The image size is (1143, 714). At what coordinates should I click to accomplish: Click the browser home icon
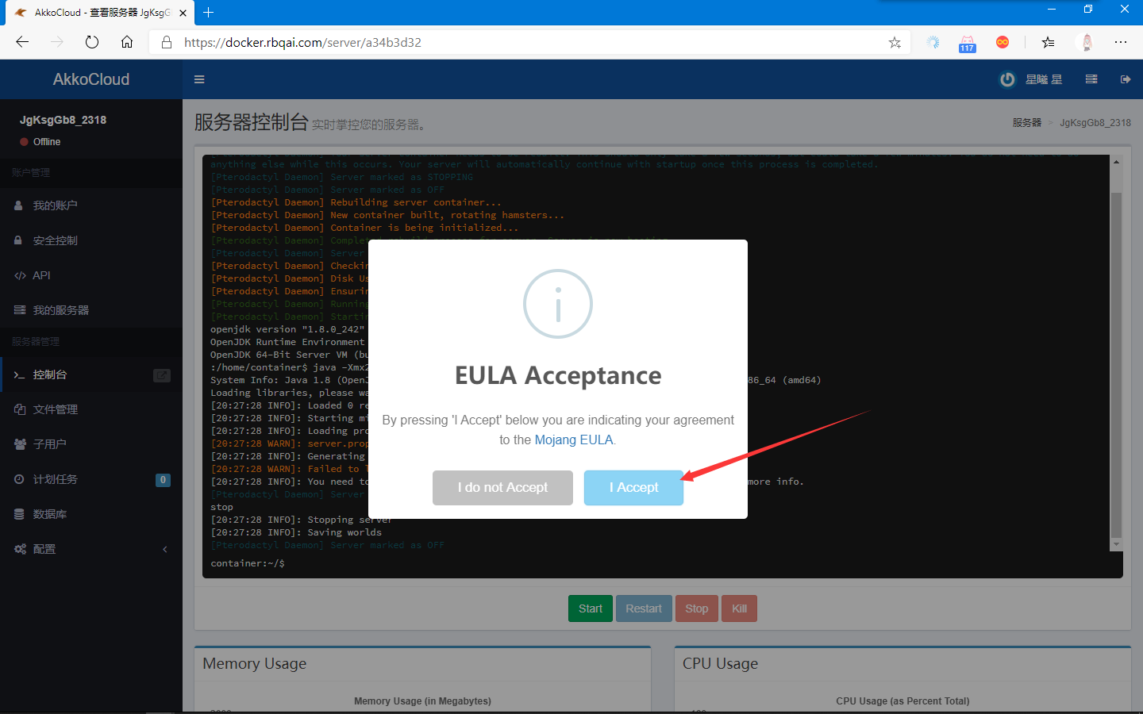point(127,42)
